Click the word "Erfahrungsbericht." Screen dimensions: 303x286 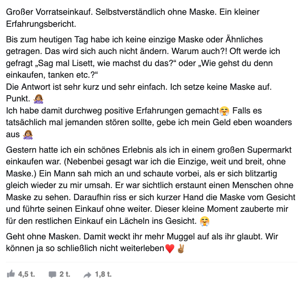coord(41,24)
